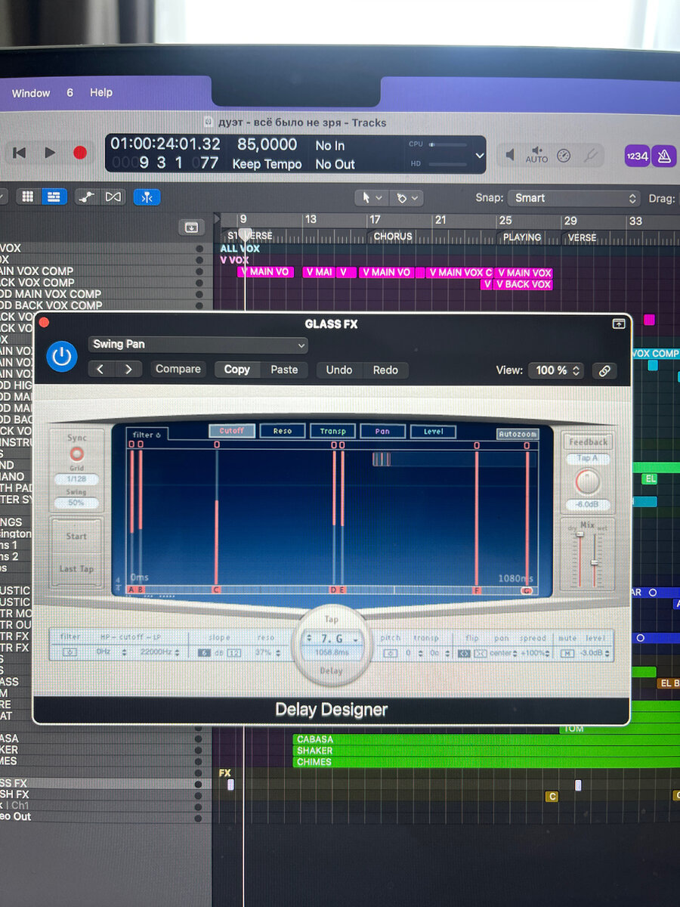Viewport: 680px width, 907px height.
Task: Select the Cutoff tab in Delay Designer
Action: coord(232,431)
